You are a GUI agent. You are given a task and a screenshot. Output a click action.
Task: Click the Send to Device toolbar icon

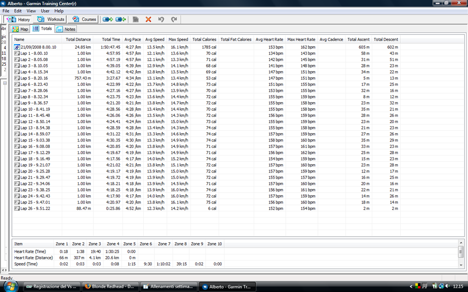point(108,19)
